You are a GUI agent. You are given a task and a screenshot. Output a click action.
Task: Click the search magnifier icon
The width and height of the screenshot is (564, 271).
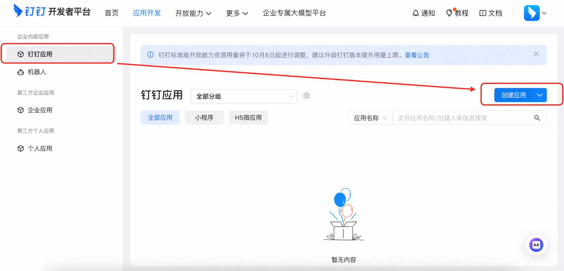(537, 118)
